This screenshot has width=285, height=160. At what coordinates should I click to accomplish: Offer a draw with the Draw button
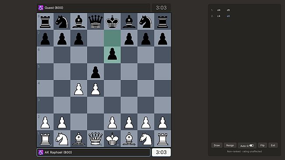[217, 145]
